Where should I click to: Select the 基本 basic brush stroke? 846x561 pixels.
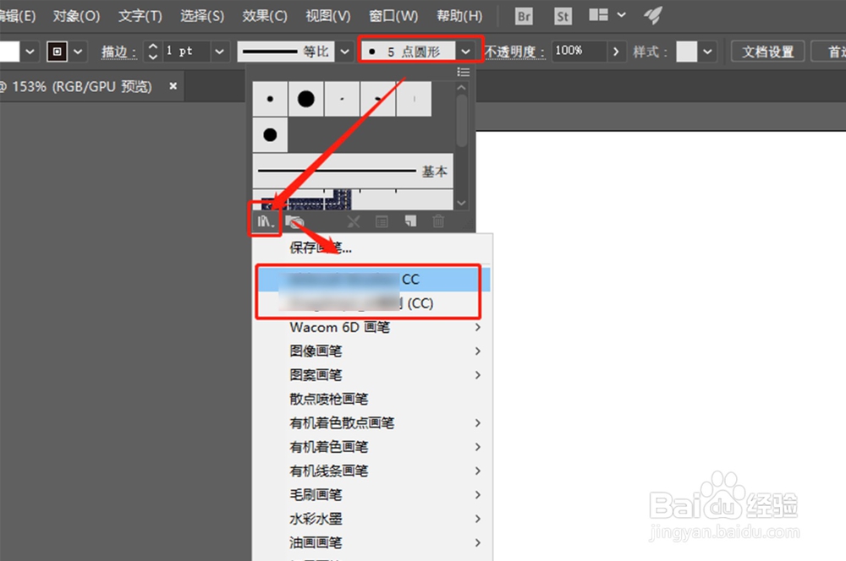(353, 171)
